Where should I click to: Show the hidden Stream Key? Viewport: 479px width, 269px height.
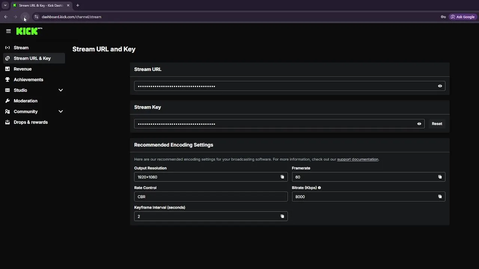coord(419,124)
